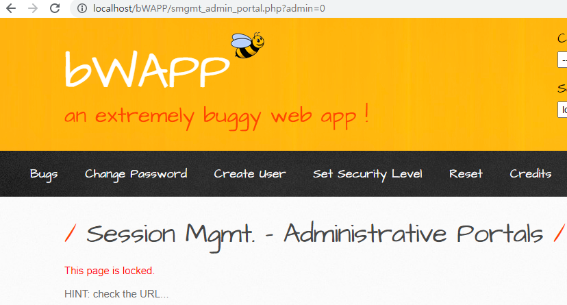This screenshot has height=305, width=567.
Task: Open the Credits page
Action: point(531,173)
